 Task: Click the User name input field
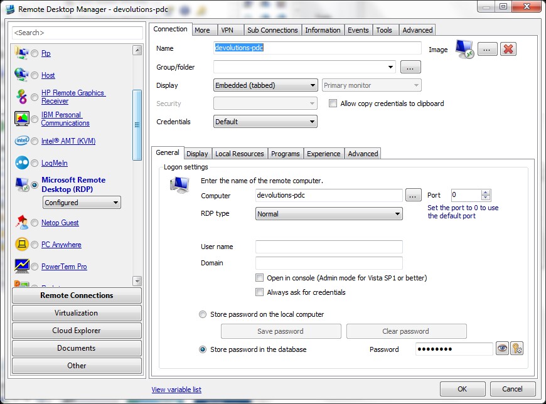tap(329, 247)
